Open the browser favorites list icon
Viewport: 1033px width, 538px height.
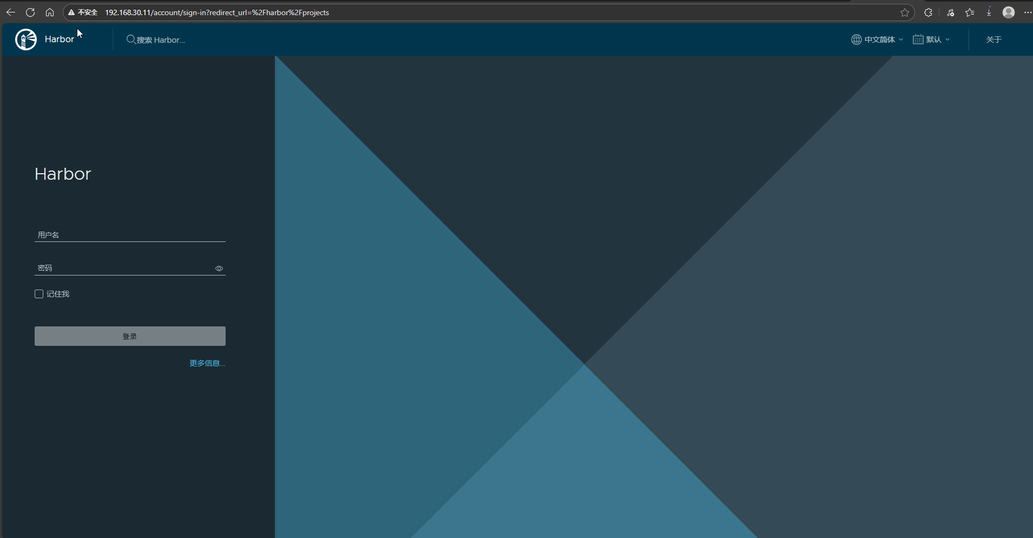970,12
